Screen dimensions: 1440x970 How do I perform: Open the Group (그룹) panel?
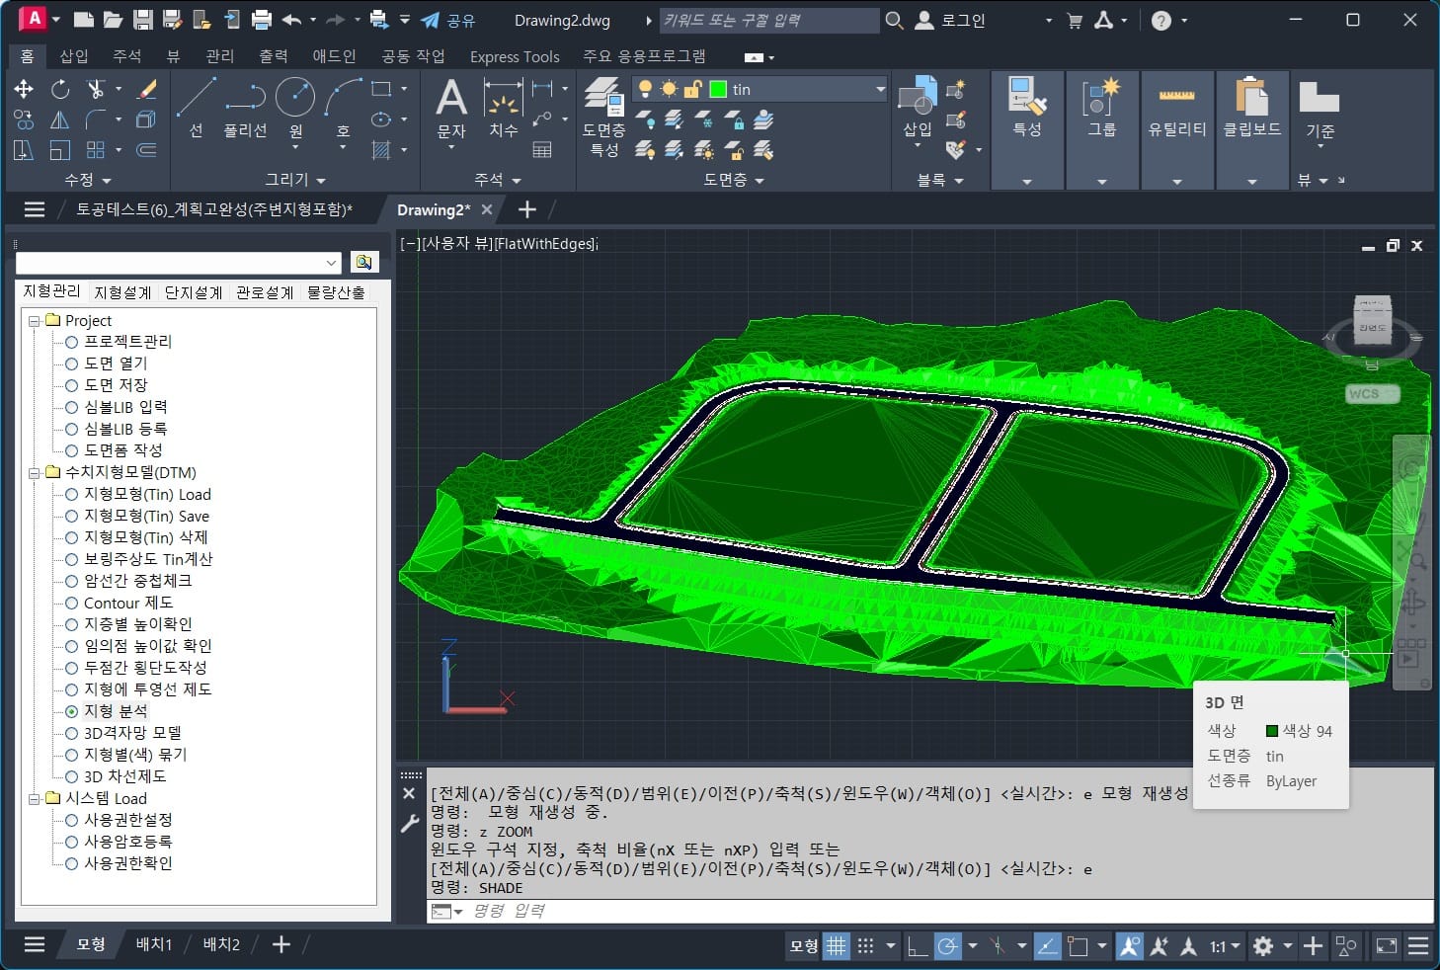coord(1101,109)
